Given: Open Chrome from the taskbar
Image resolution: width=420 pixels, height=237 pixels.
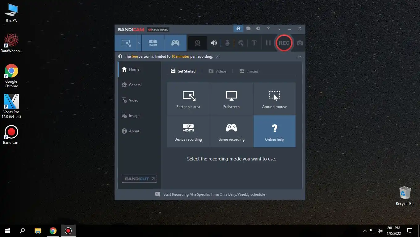Looking at the screenshot, I should click(53, 231).
